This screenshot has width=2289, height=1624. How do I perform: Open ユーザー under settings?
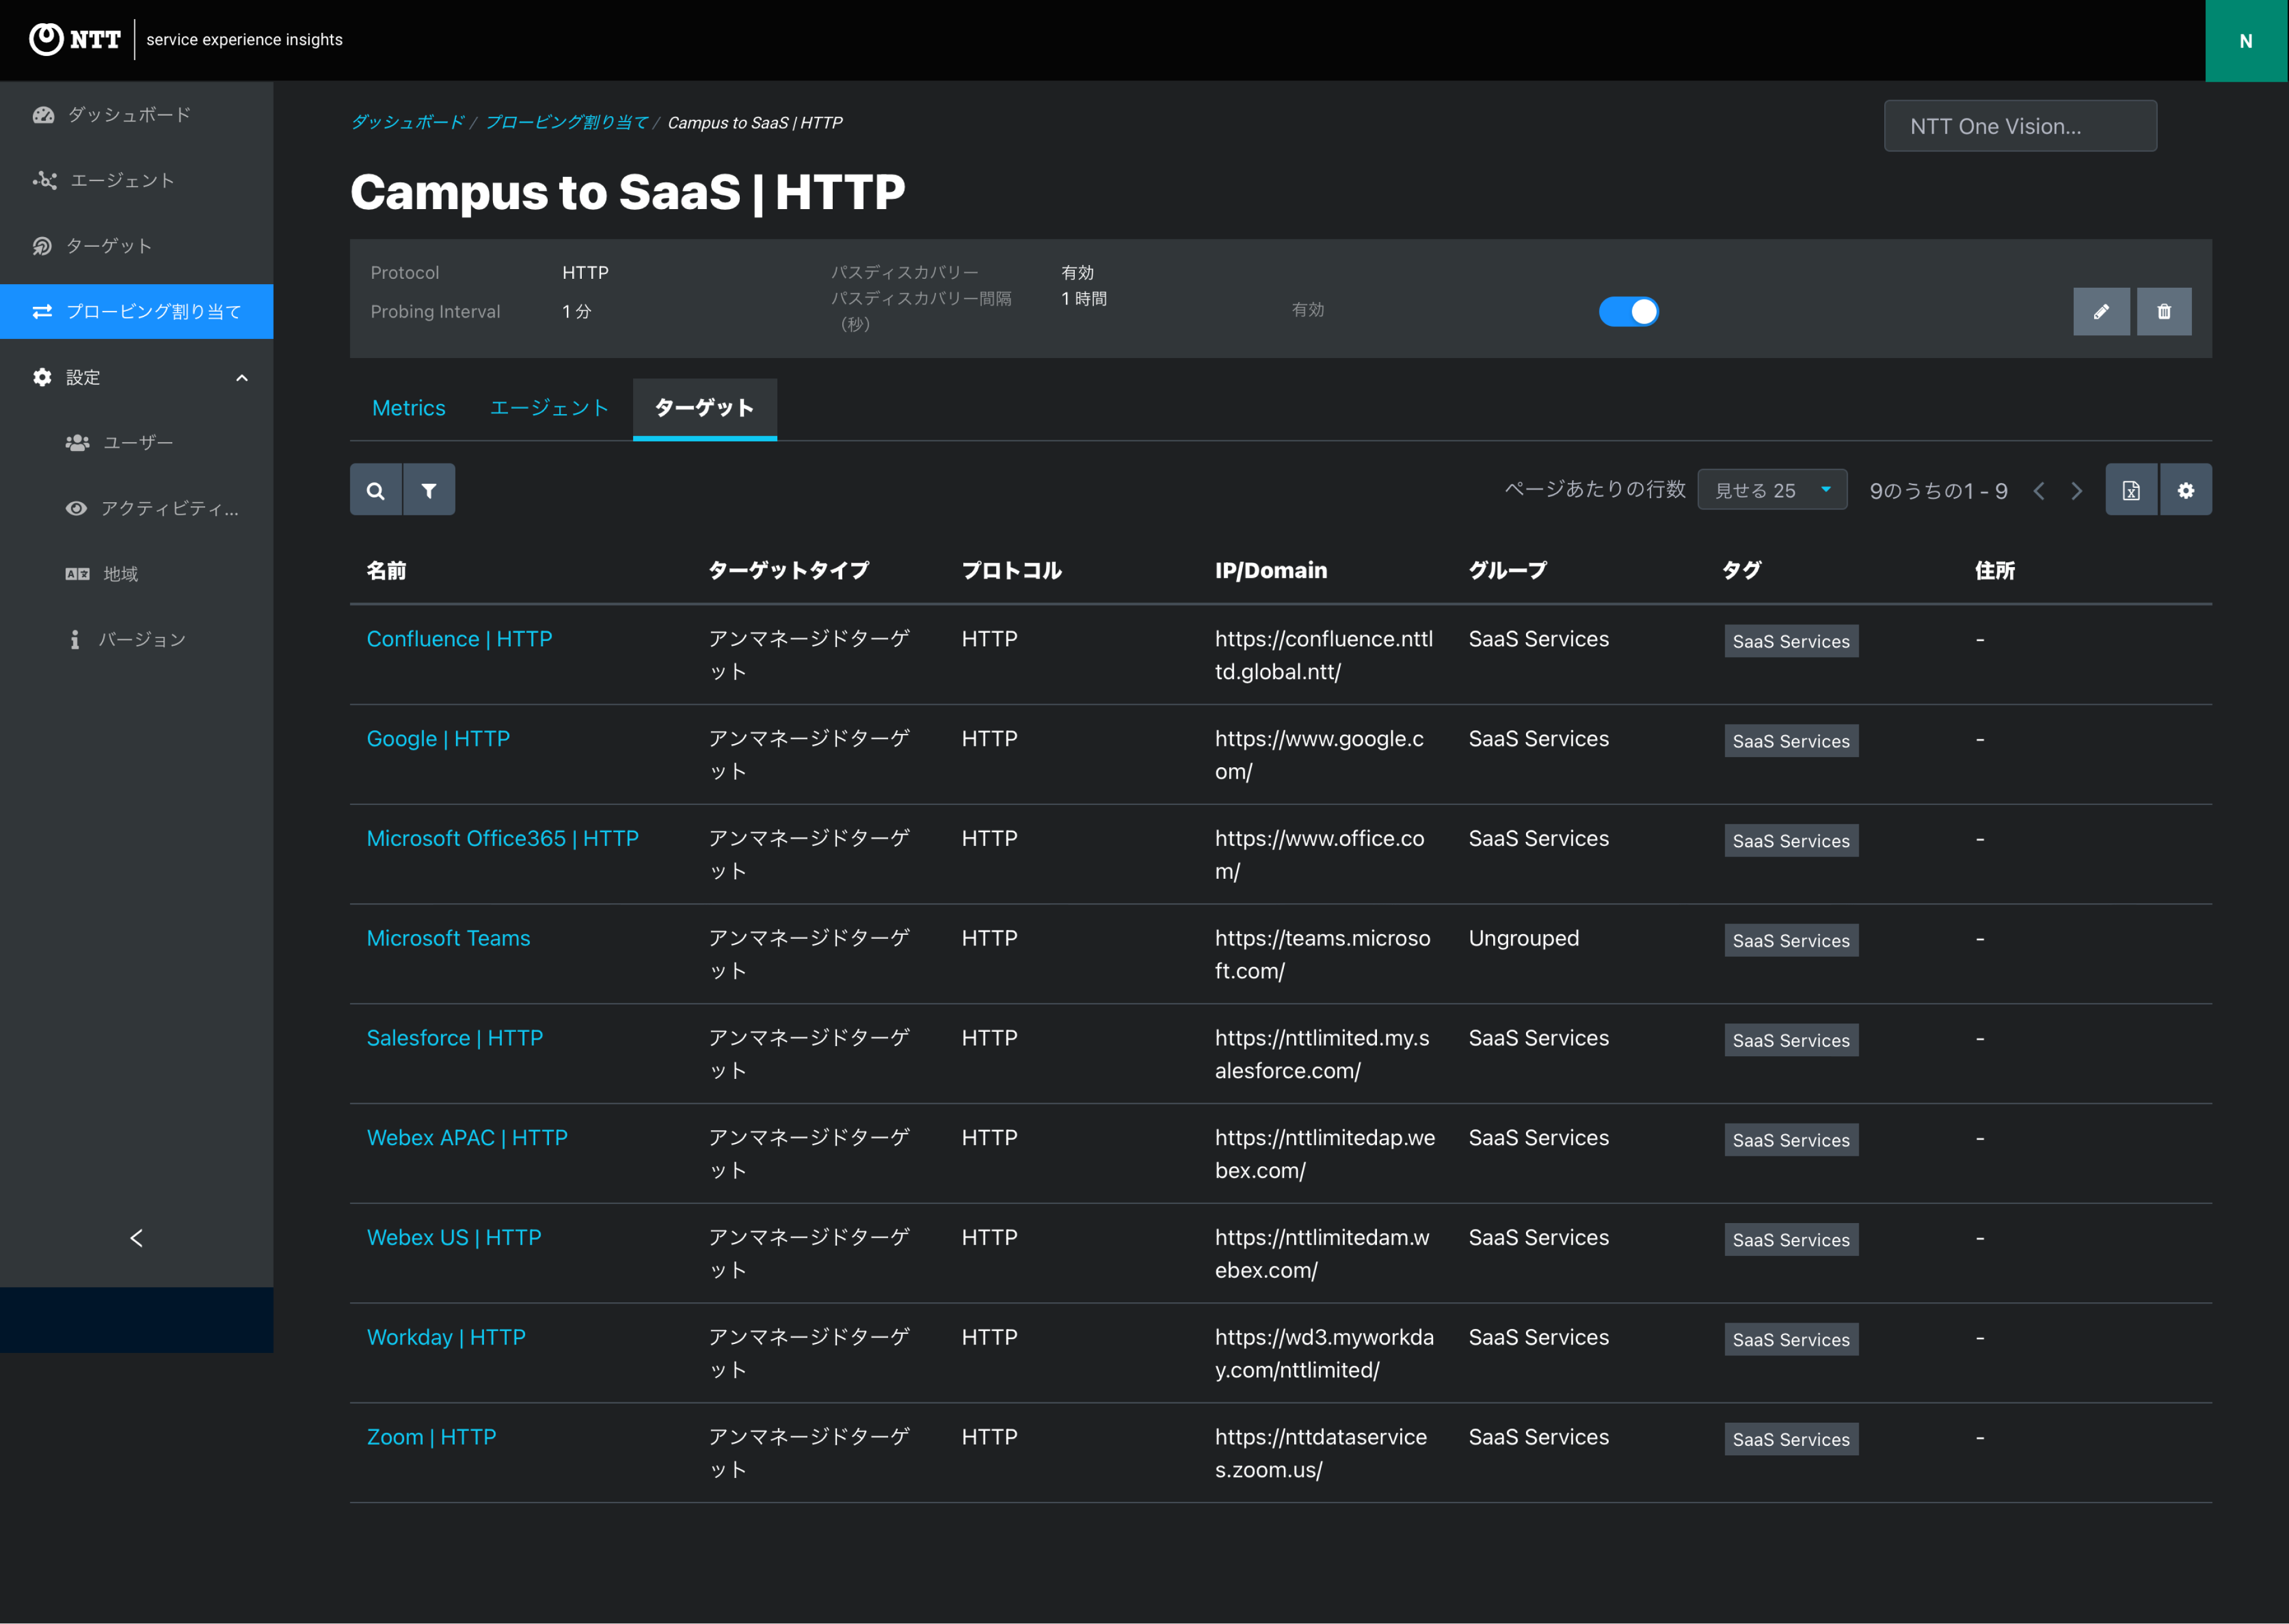click(137, 442)
